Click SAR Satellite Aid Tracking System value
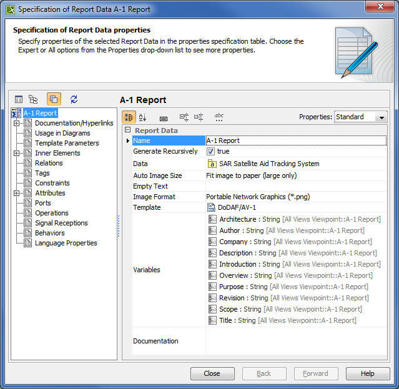The height and width of the screenshot is (389, 399). point(269,164)
